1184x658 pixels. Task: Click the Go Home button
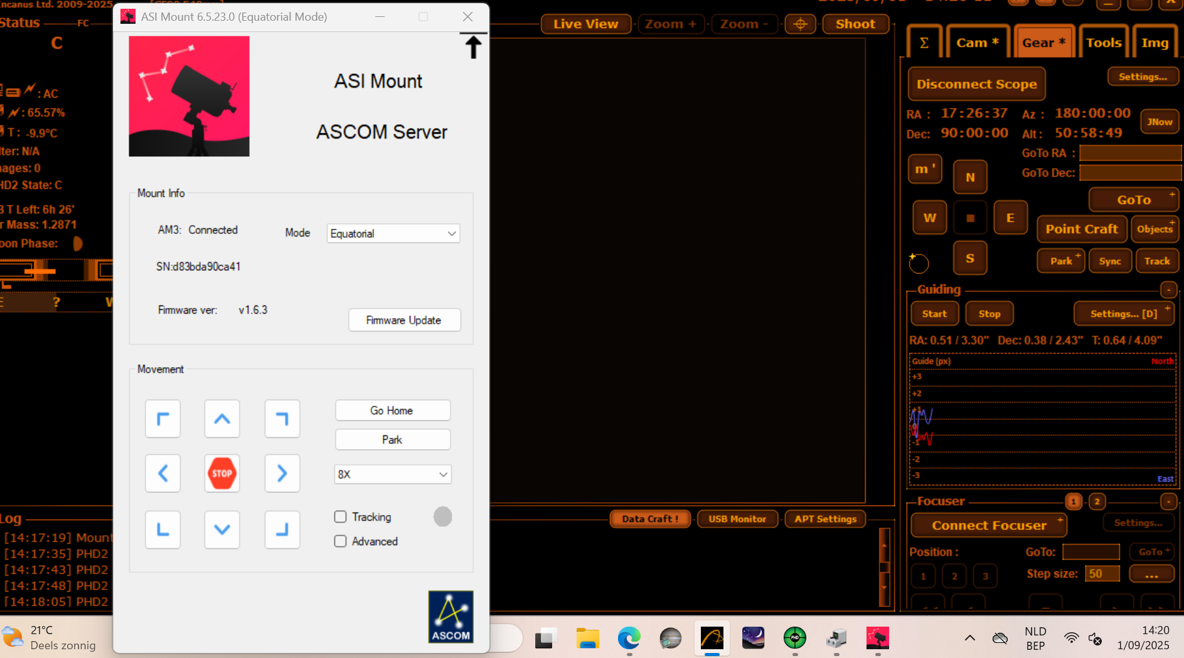pos(393,410)
